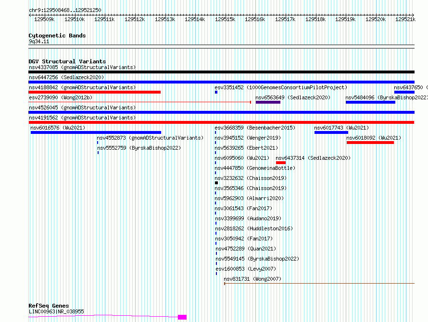Image resolution: width=428 pixels, height=322 pixels.
Task: Open nsv3061543 (Fan2017) variant
Action: 243,208
